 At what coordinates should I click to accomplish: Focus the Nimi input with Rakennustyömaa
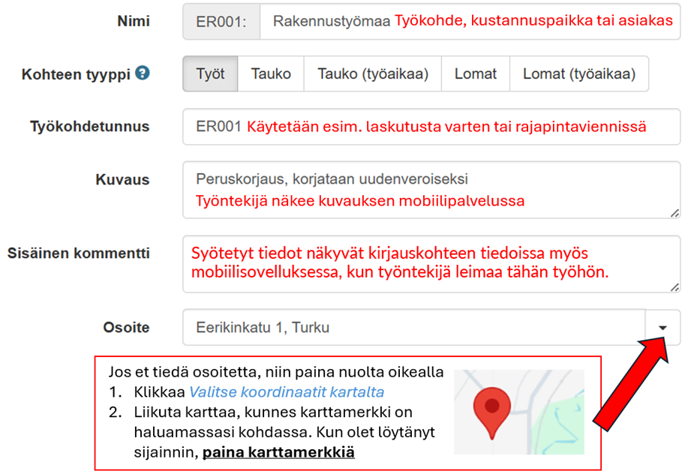coord(470,22)
